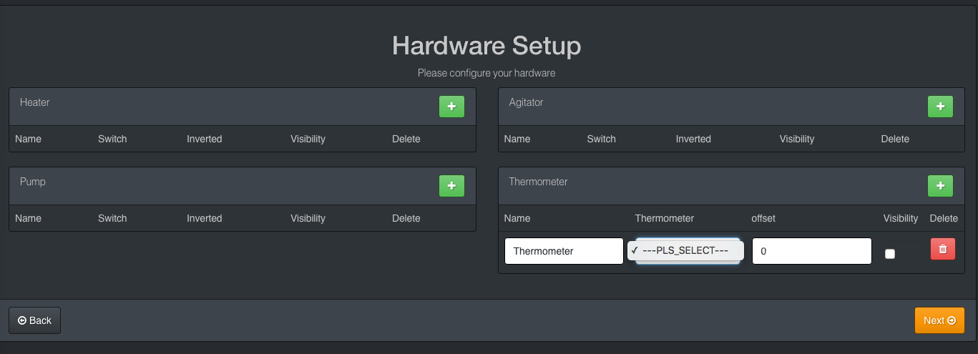The width and height of the screenshot is (978, 354).
Task: Add another thermometer with plus icon
Action: 940,186
